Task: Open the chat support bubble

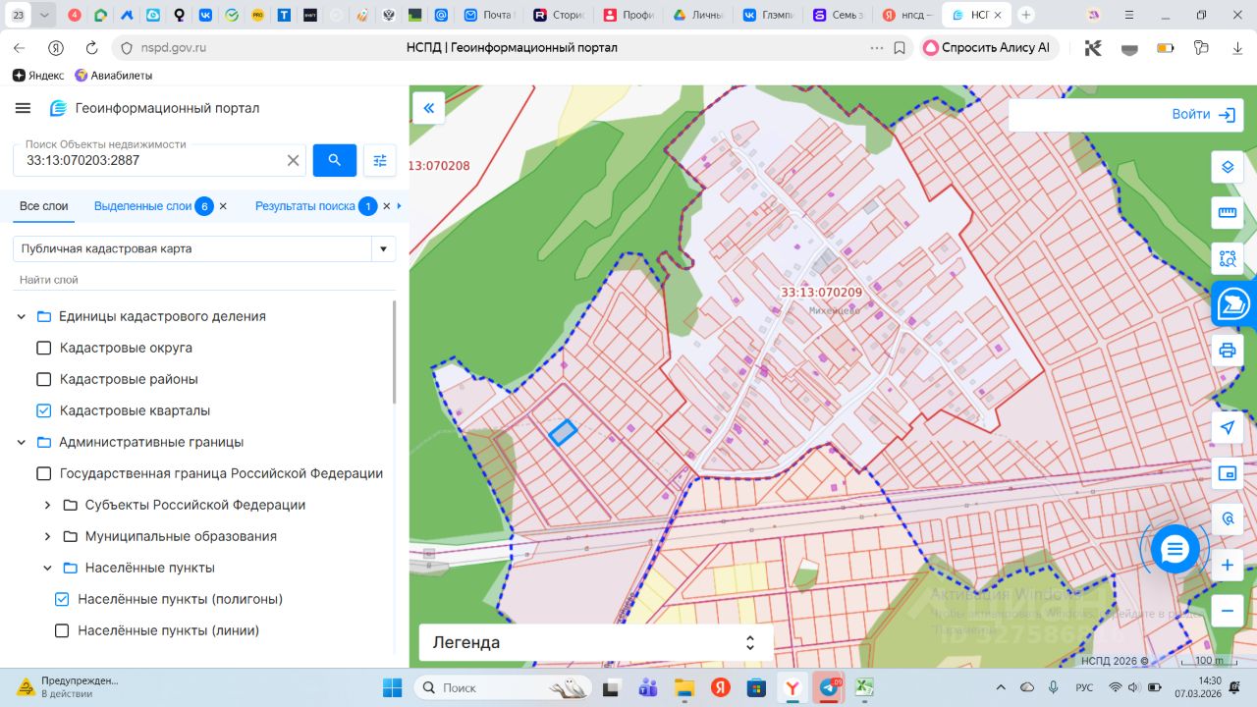Action: pos(1175,549)
